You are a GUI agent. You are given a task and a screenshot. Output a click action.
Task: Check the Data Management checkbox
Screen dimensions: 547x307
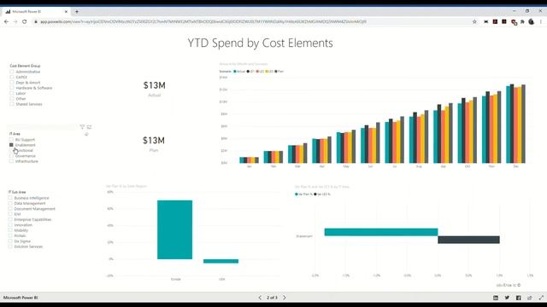click(10, 203)
